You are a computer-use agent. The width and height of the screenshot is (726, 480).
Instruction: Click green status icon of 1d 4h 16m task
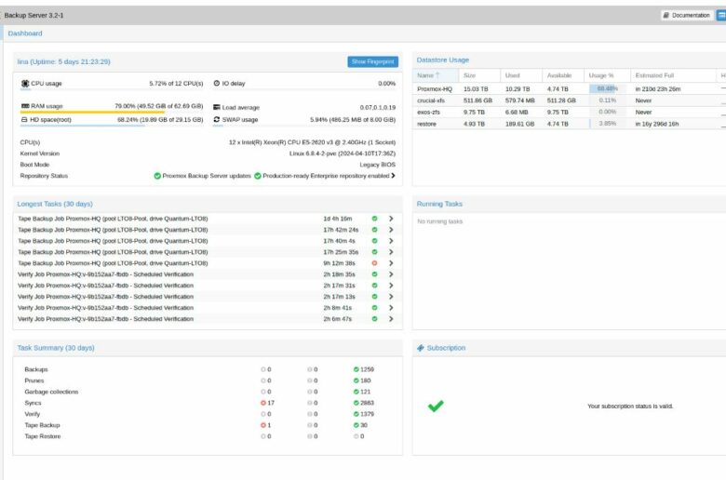pyautogui.click(x=374, y=219)
